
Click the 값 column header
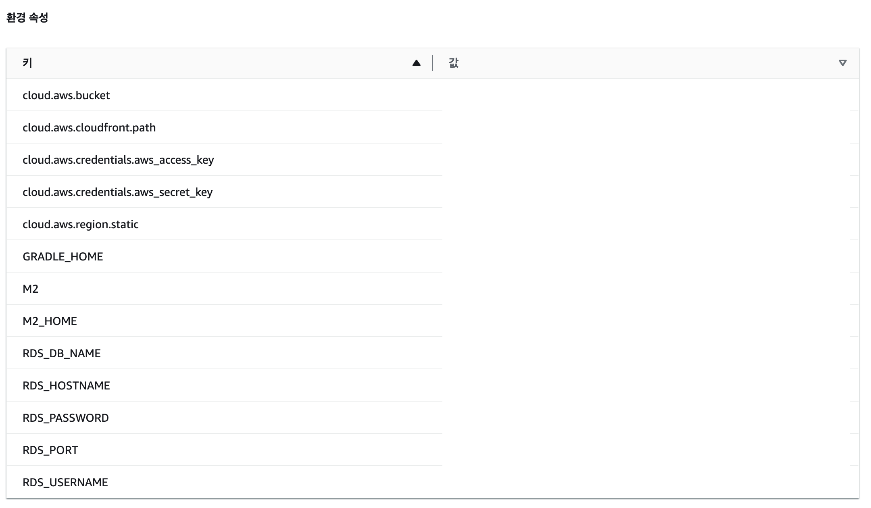454,63
